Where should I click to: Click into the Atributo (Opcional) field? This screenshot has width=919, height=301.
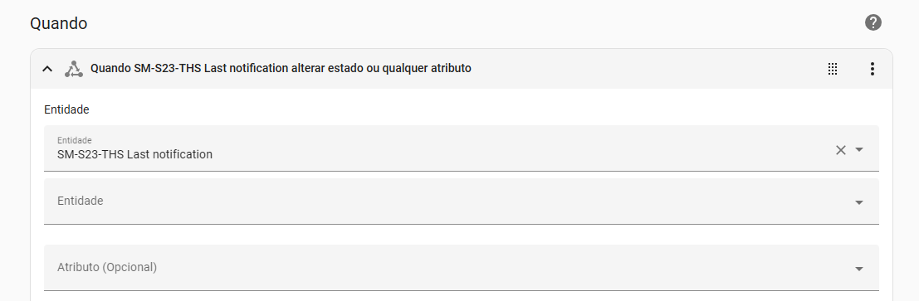click(x=462, y=268)
